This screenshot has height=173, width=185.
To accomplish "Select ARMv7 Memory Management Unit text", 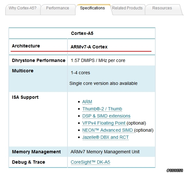I will (x=105, y=152).
